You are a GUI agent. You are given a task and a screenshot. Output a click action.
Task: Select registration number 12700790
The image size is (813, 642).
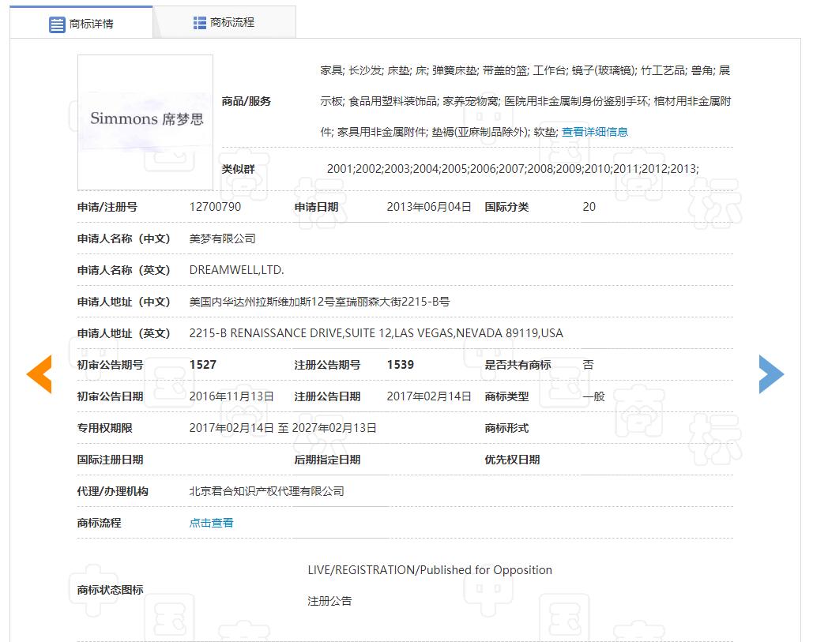click(x=215, y=207)
